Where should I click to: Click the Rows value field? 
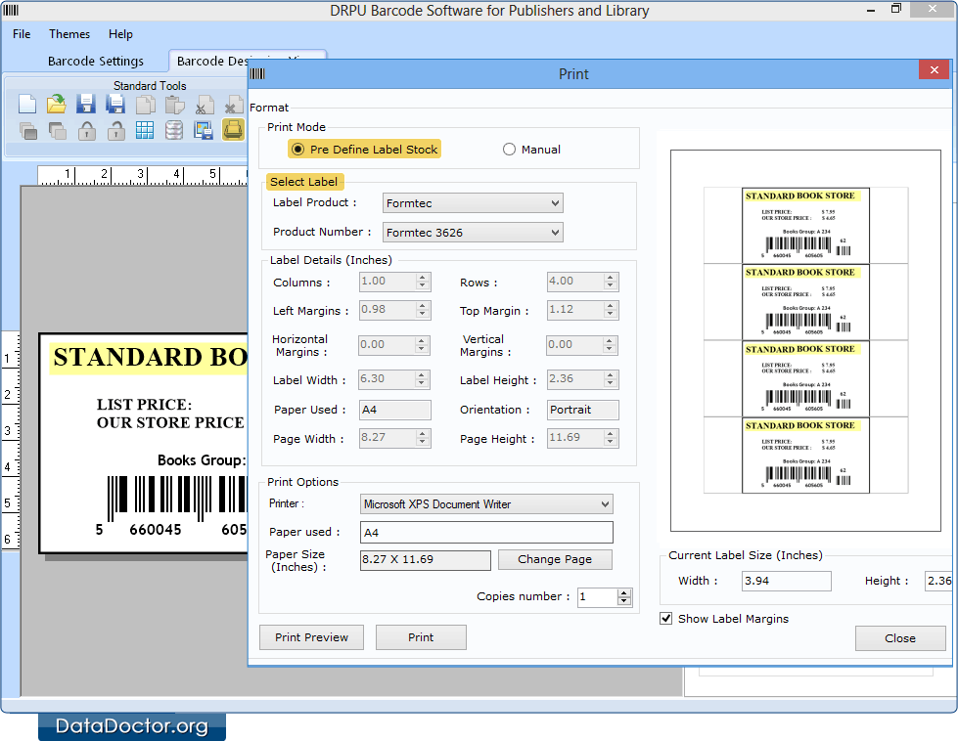575,282
